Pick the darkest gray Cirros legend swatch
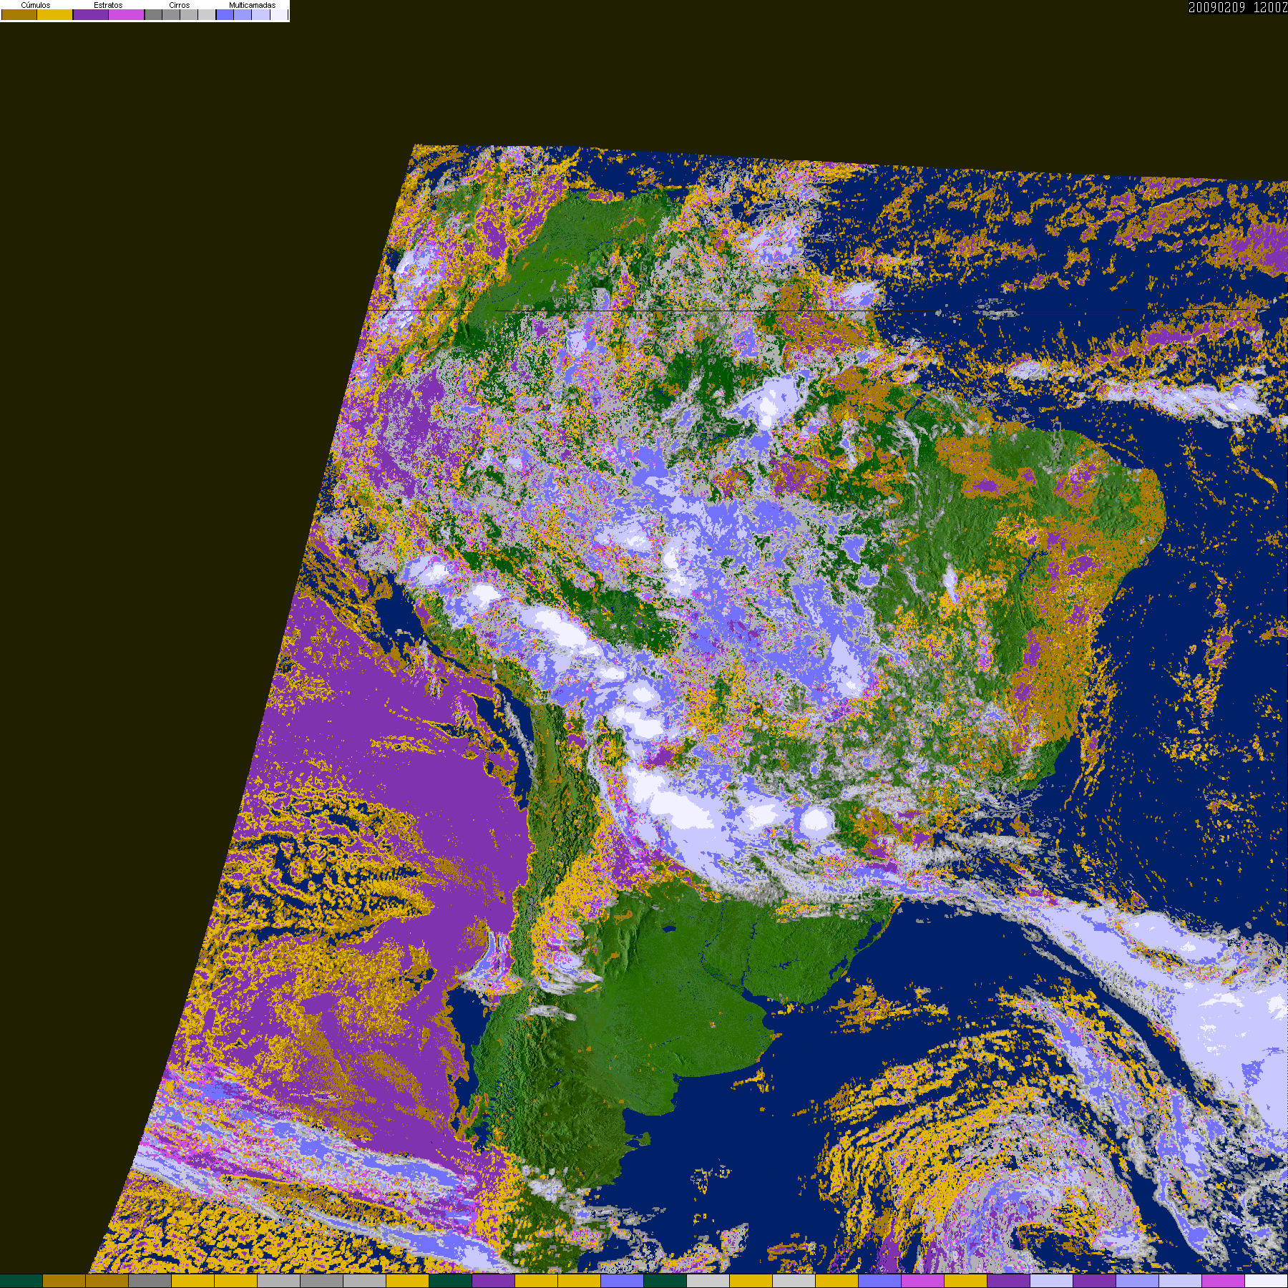This screenshot has width=1288, height=1288. click(x=153, y=14)
